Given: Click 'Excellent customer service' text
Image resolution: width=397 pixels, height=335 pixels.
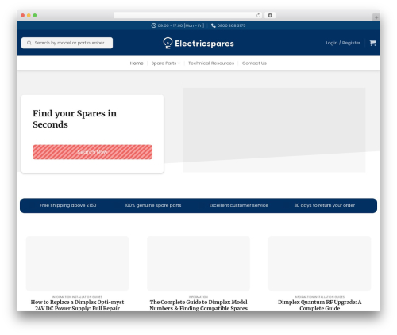Looking at the screenshot, I should point(239,205).
